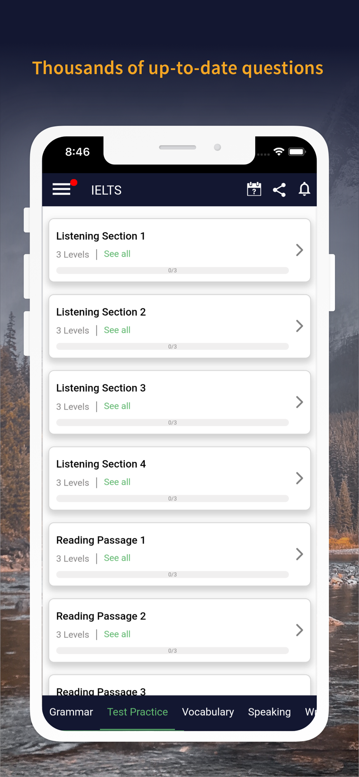Open the calendar question icon

tap(254, 190)
